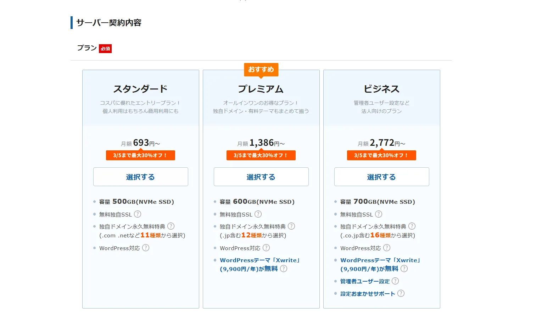Choose the プレミアム plan via 選択する button
Screen dimensions: 542x317
[x=261, y=177]
